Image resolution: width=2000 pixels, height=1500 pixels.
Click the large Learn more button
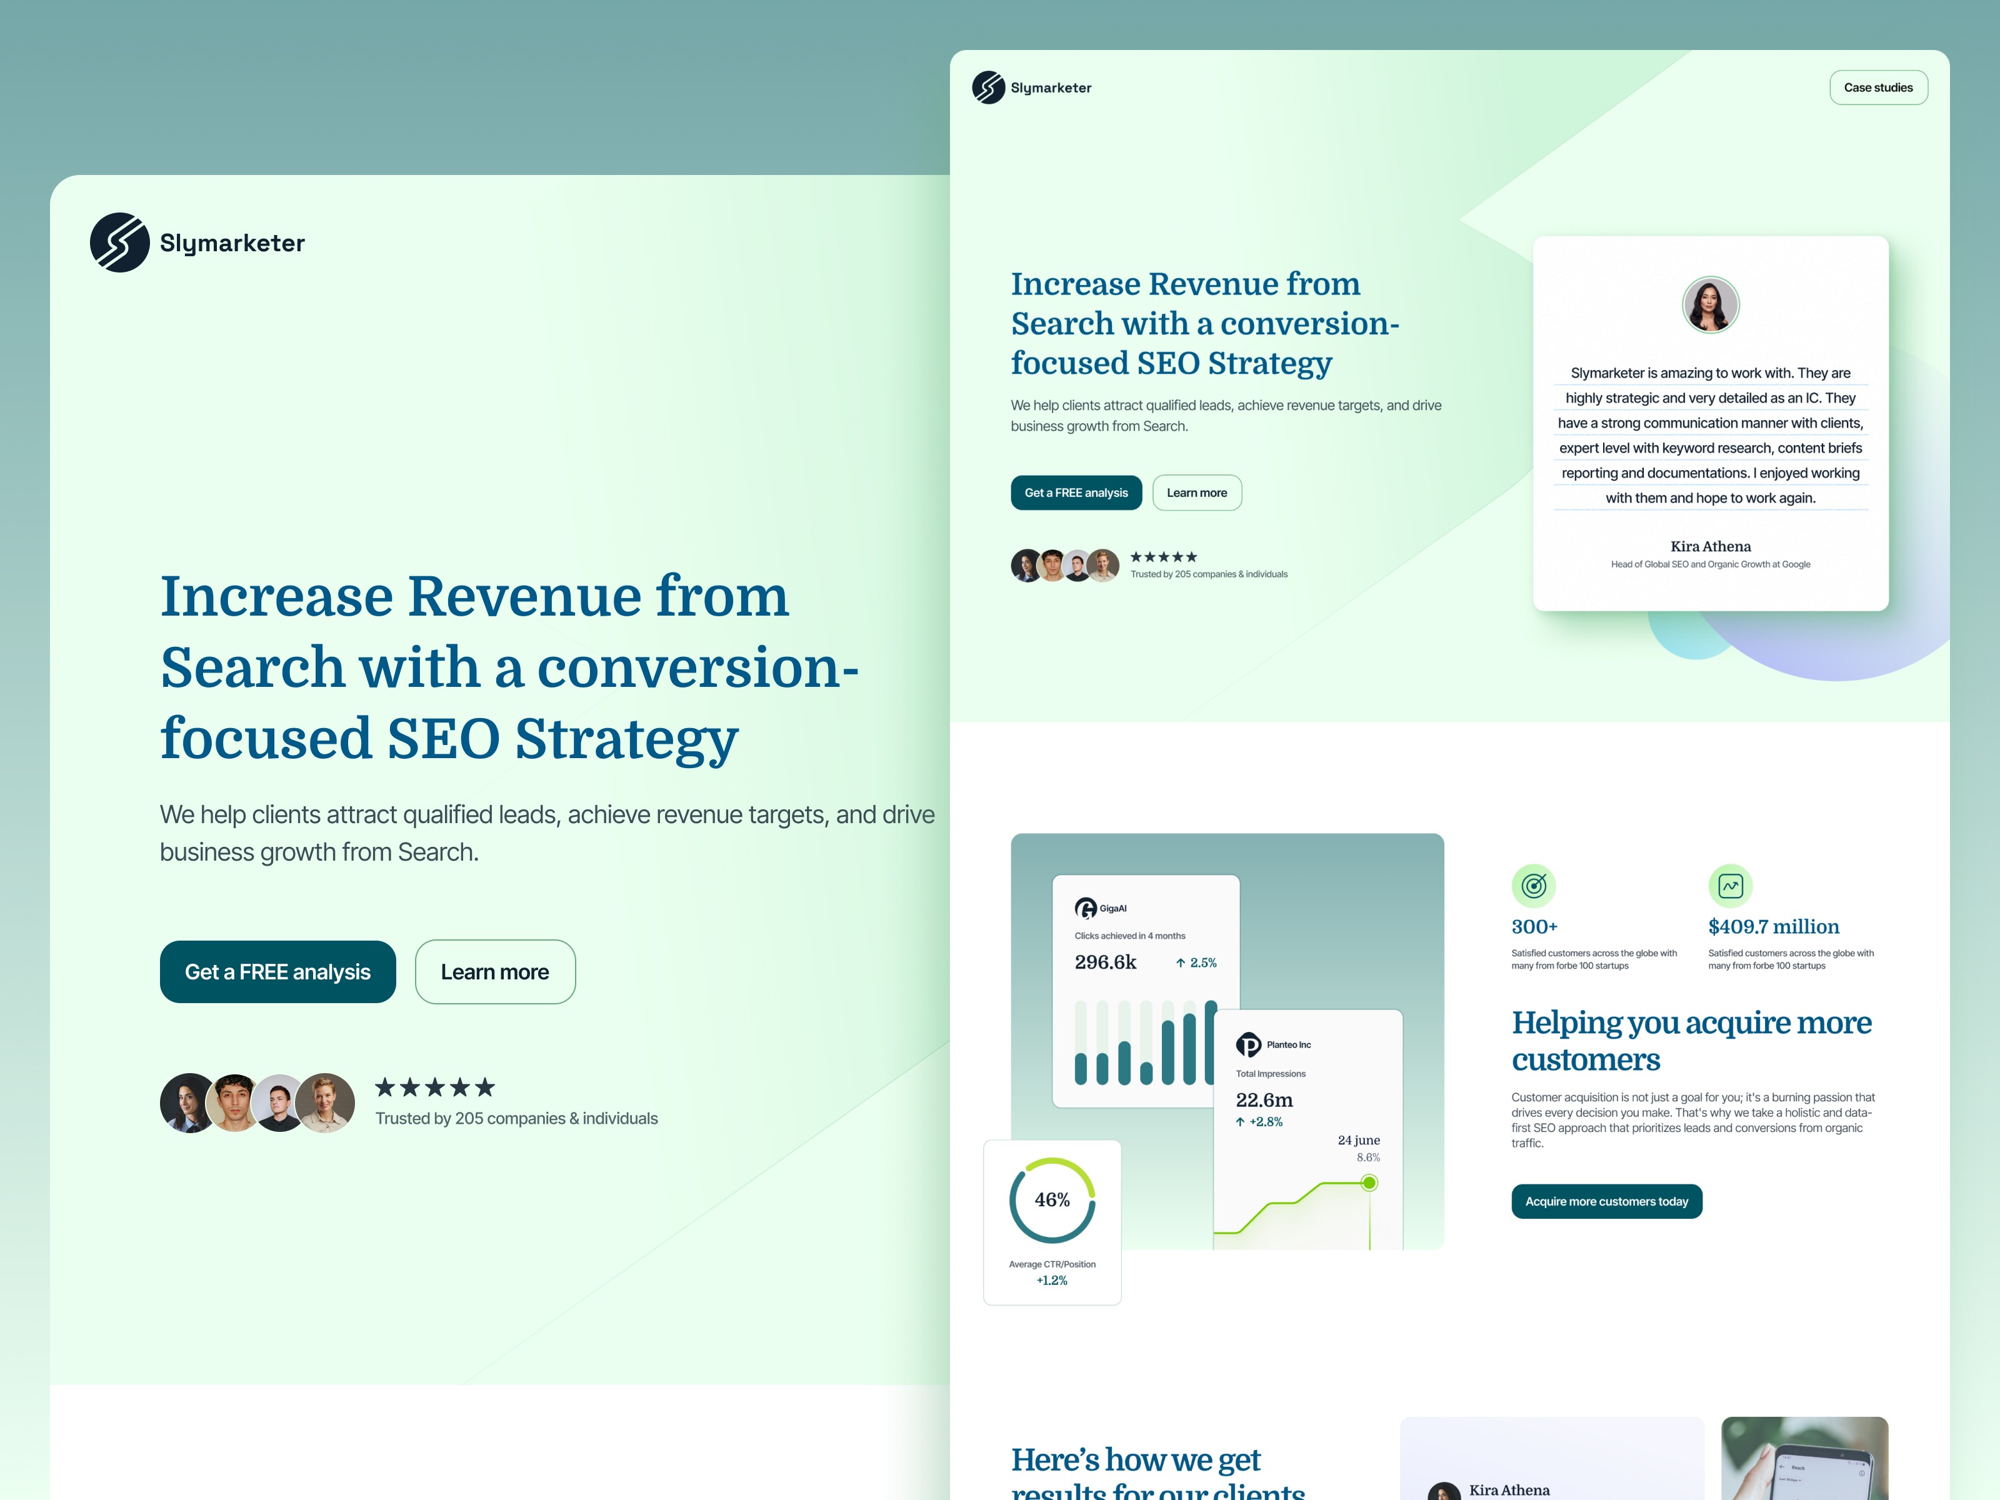click(x=494, y=972)
